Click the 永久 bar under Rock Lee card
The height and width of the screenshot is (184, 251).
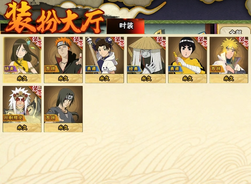click(188, 79)
